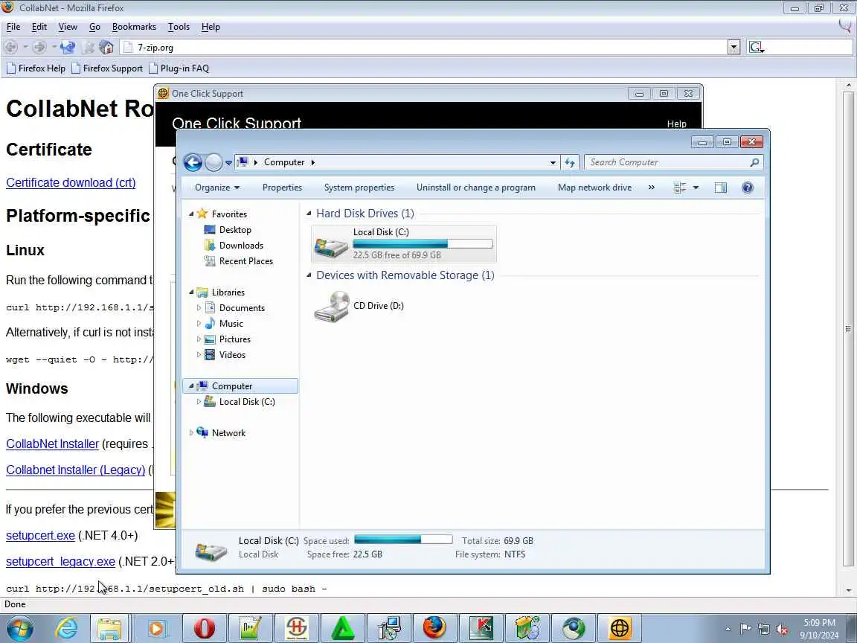Click the muted volume tray icon
Image resolution: width=857 pixels, height=643 pixels.
point(782,630)
